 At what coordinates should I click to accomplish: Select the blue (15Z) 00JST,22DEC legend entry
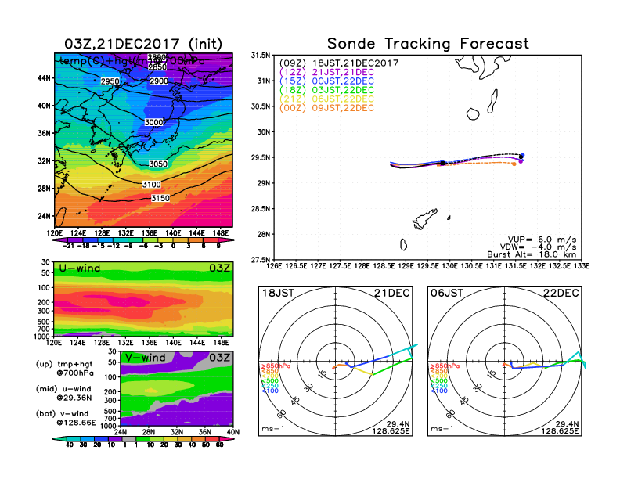coord(327,81)
